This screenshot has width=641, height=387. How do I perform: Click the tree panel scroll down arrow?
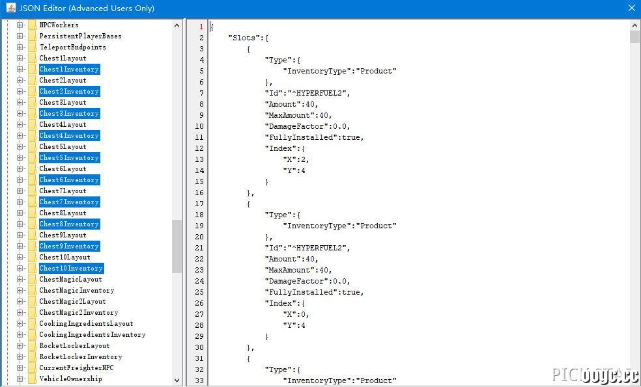177,380
